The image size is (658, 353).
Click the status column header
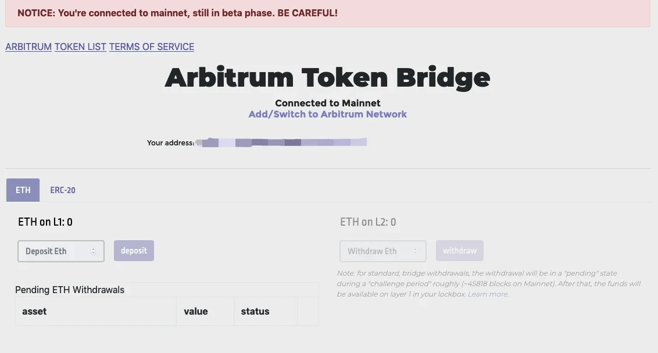(255, 311)
